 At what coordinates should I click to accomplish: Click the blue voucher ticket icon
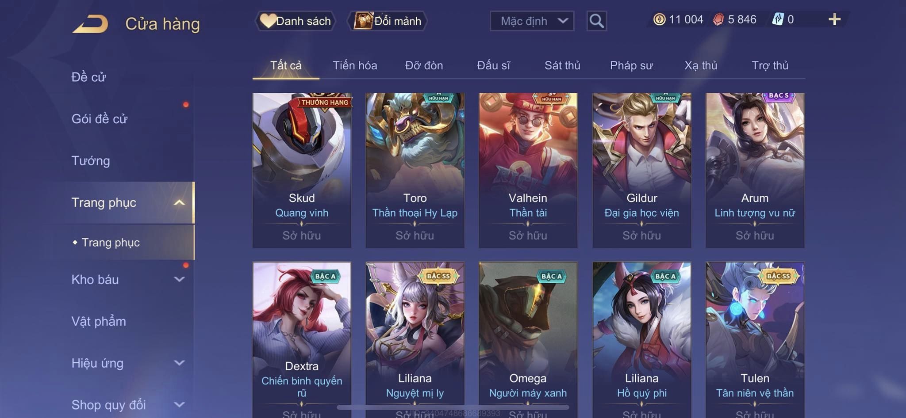pyautogui.click(x=778, y=19)
